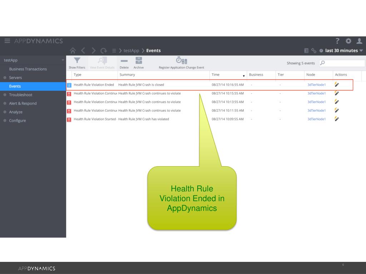Viewport: 366px width, 274px height.
Task: Click the Events breadcrumb
Action: 153,51
